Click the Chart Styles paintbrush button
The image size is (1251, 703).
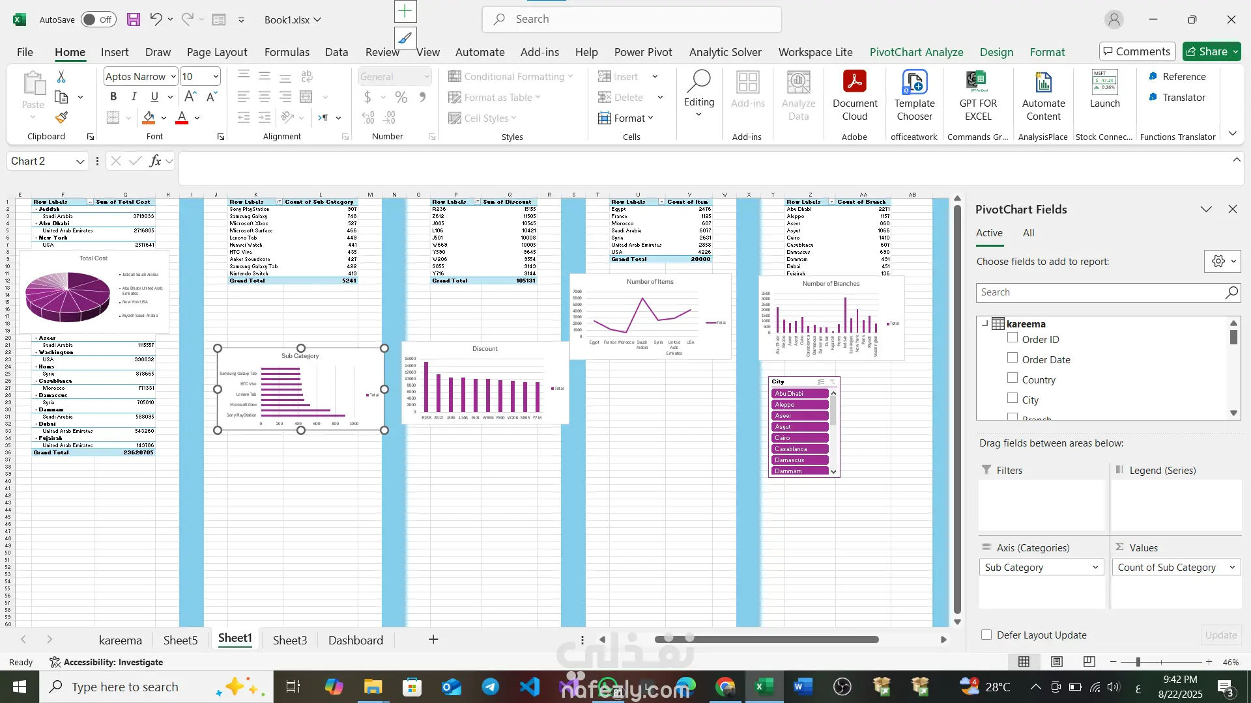pyautogui.click(x=405, y=38)
